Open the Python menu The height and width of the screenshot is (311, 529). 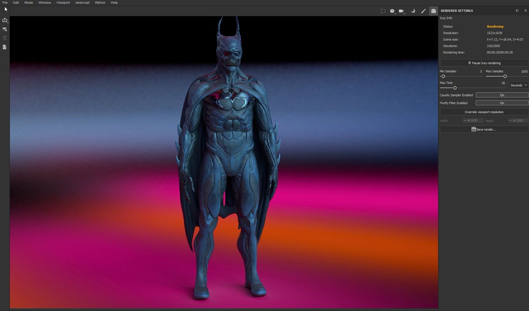[x=100, y=3]
